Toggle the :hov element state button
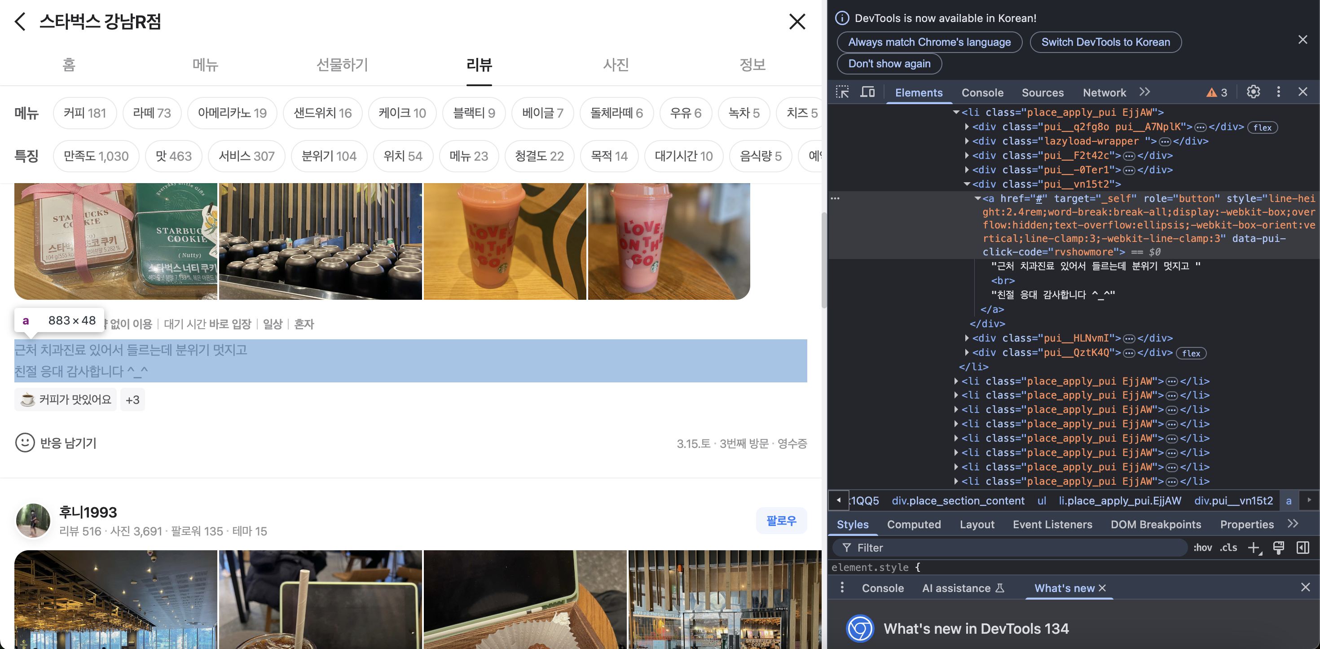Viewport: 1320px width, 649px height. (1202, 548)
